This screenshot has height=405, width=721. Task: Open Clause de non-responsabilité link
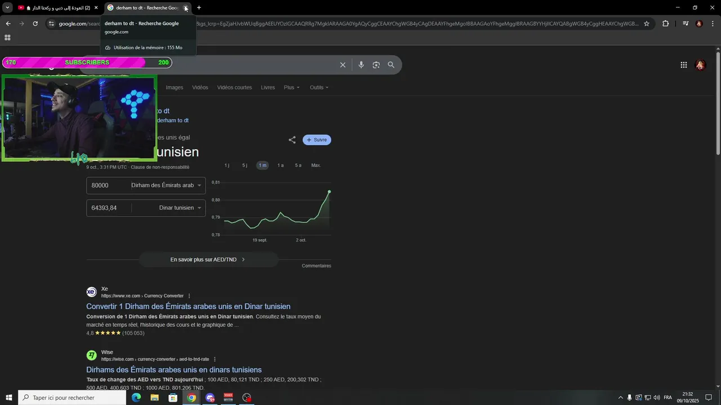click(160, 167)
